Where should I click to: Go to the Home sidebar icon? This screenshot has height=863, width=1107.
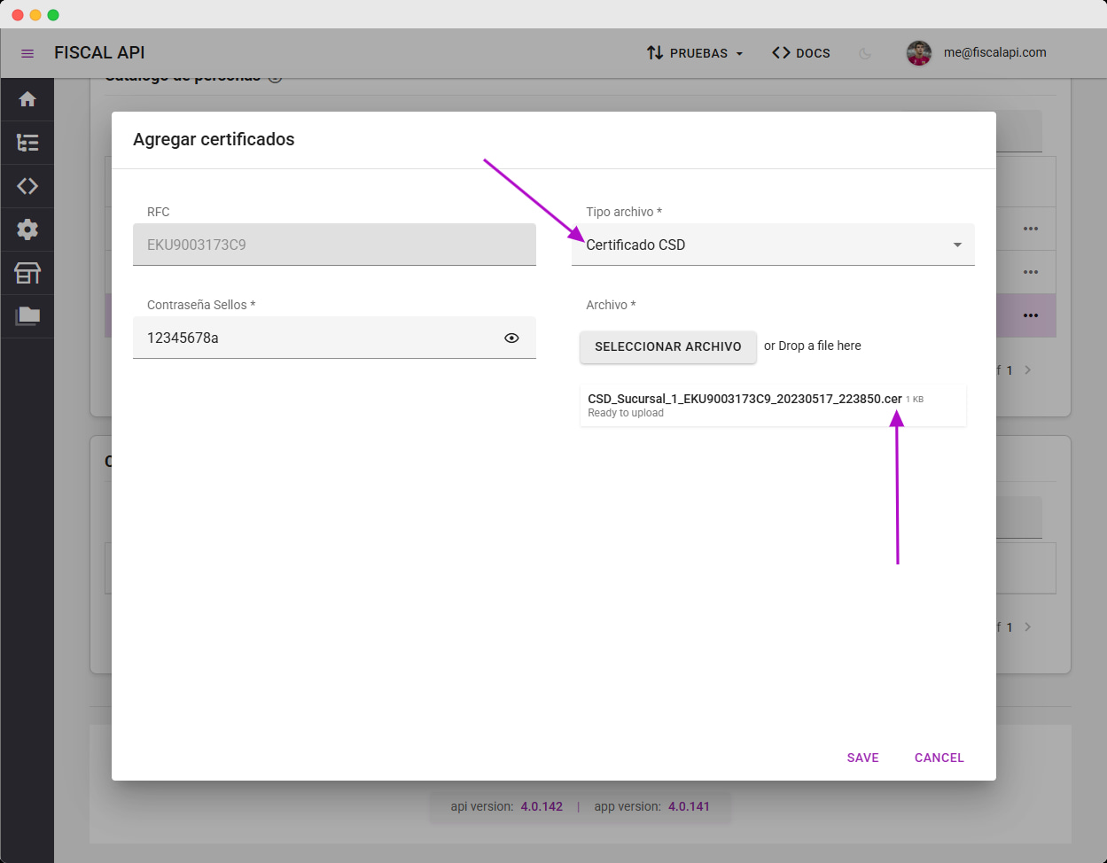[27, 99]
